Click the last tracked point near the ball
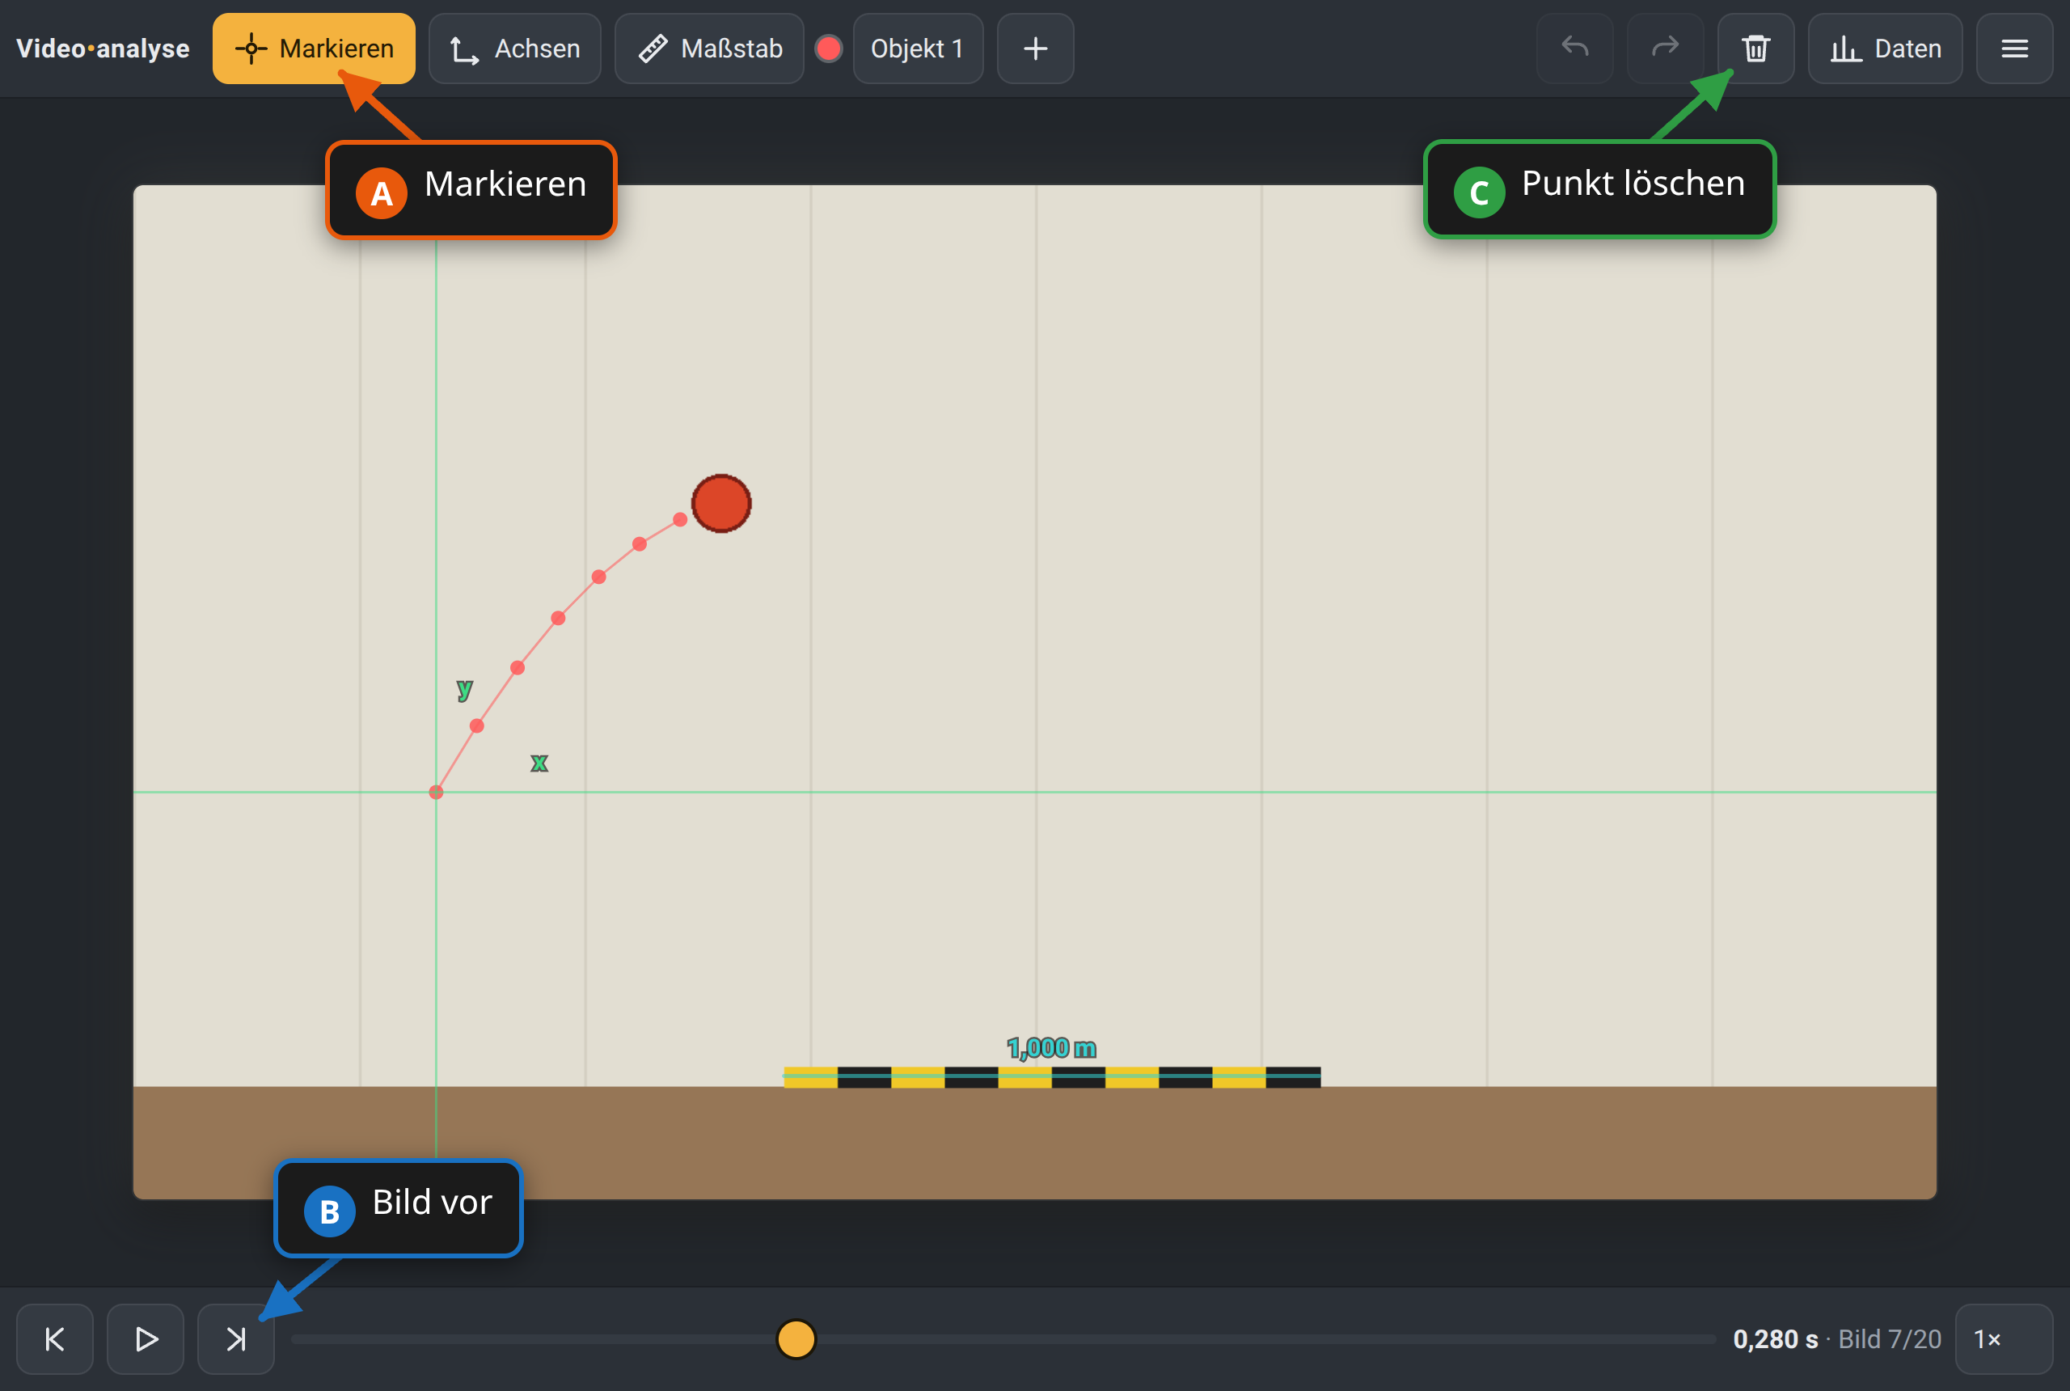This screenshot has height=1391, width=2070. point(680,519)
